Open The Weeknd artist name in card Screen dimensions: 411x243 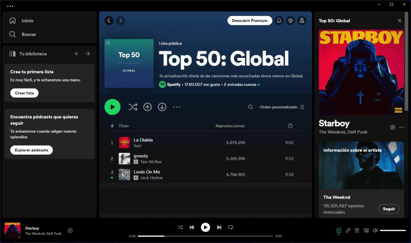337,197
